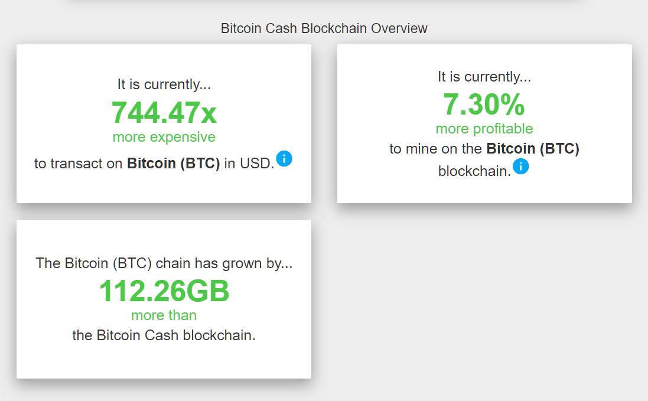
Task: Click 'The Bitcoin (BTC) chain has grown by...' text
Action: click(x=164, y=263)
